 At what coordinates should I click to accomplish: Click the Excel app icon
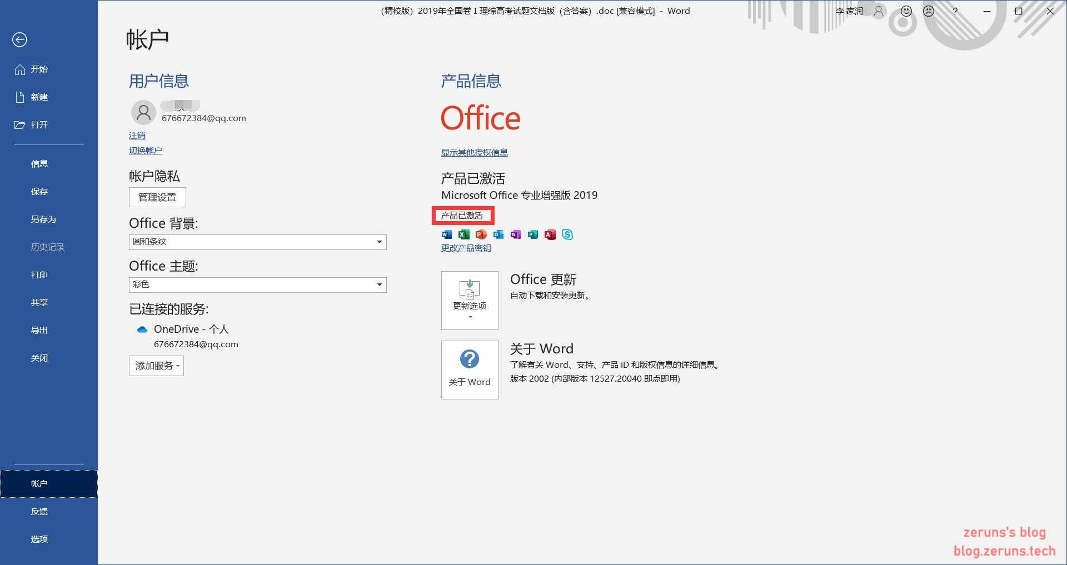point(463,234)
